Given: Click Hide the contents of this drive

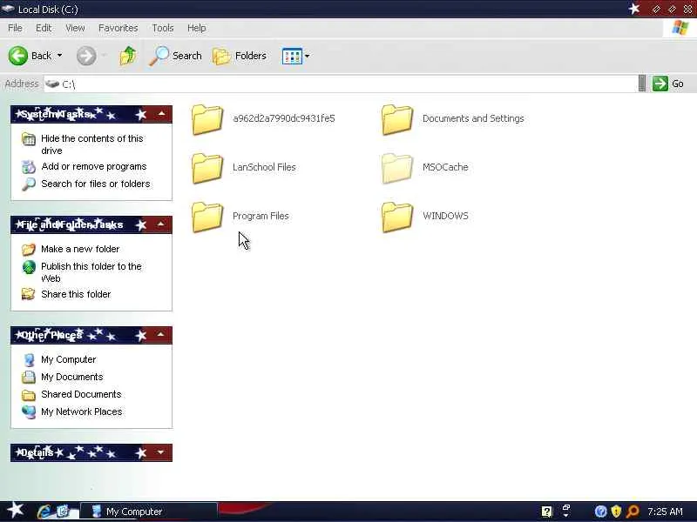Looking at the screenshot, I should coord(92,144).
